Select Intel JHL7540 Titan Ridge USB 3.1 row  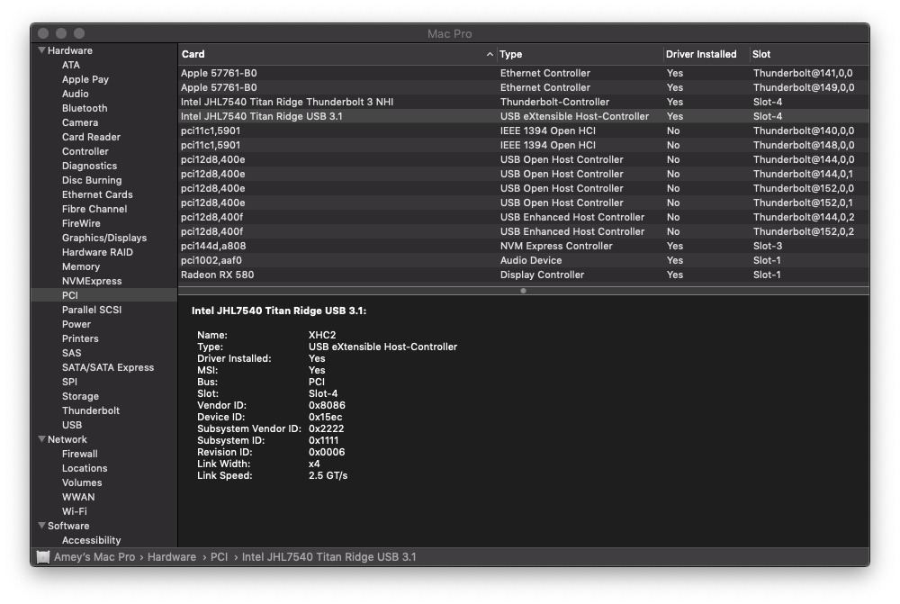tap(524, 116)
